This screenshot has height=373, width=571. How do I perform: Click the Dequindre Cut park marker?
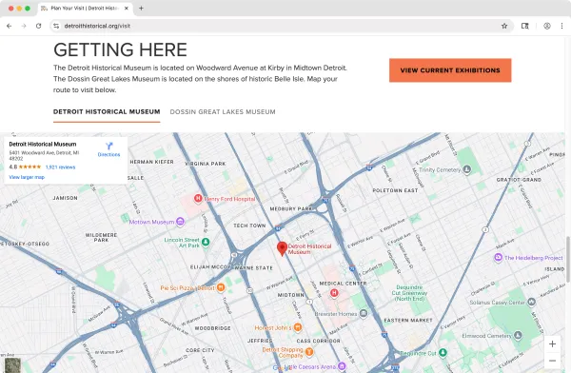point(443,352)
